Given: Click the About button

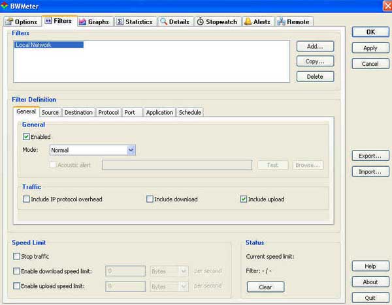Looking at the screenshot, I should click(x=370, y=282).
